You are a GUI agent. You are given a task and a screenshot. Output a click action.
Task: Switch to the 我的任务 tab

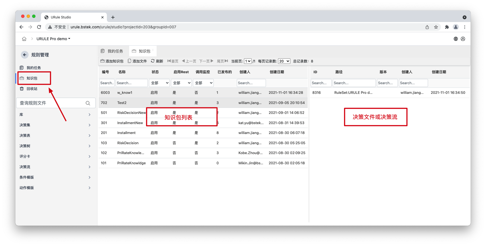pos(112,51)
